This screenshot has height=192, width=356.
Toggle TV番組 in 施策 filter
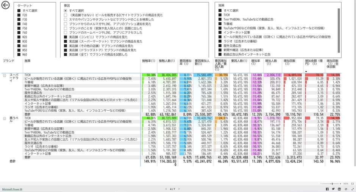coord(220,24)
